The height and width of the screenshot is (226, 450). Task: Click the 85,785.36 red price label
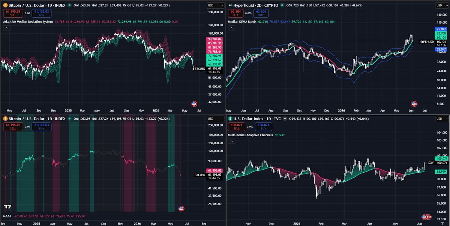click(x=214, y=43)
